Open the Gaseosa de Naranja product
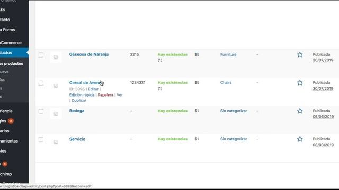Screen dimensions: 339x190 [89, 54]
